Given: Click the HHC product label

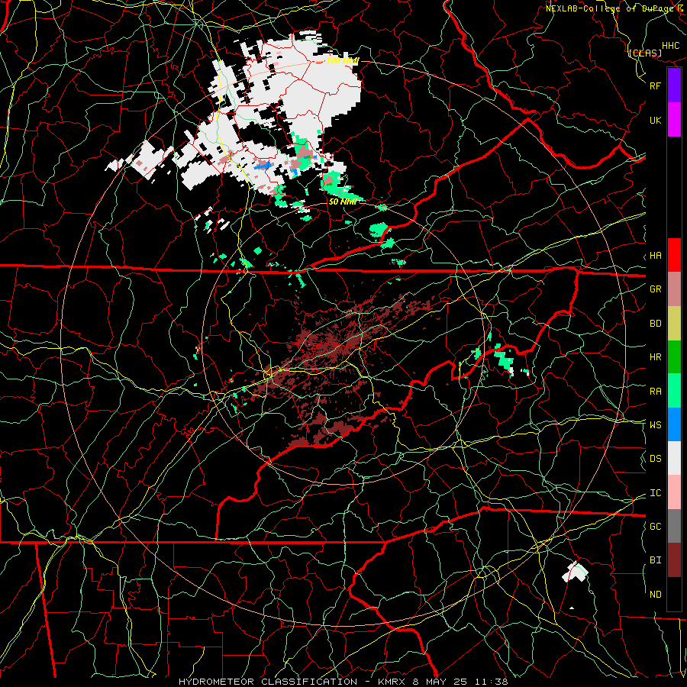Looking at the screenshot, I should click(x=671, y=46).
